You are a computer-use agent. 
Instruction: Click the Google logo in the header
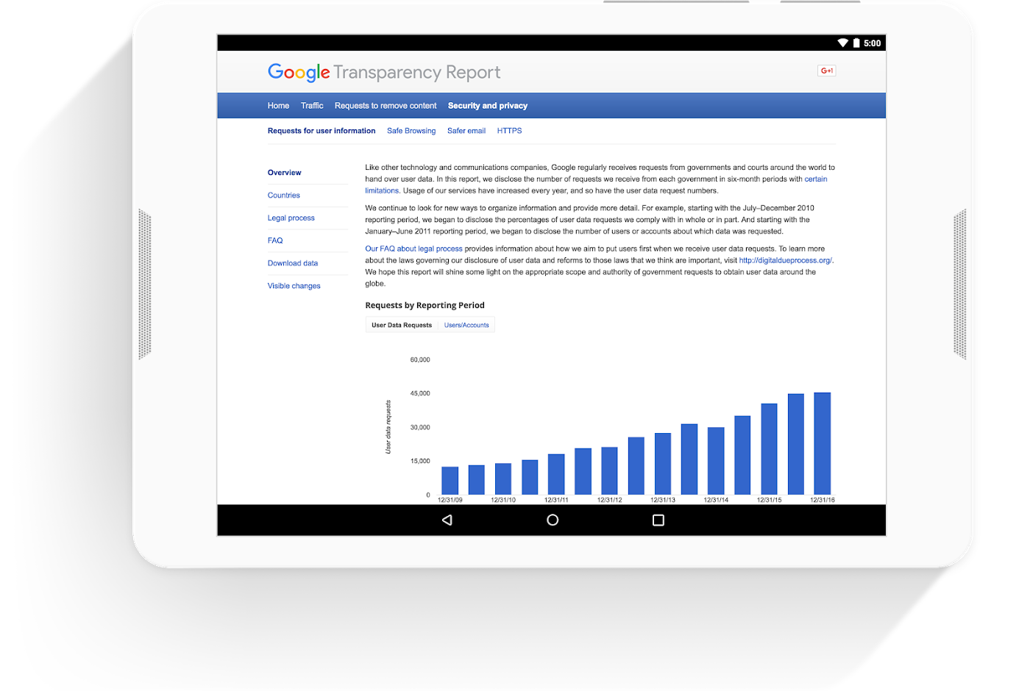tap(299, 72)
